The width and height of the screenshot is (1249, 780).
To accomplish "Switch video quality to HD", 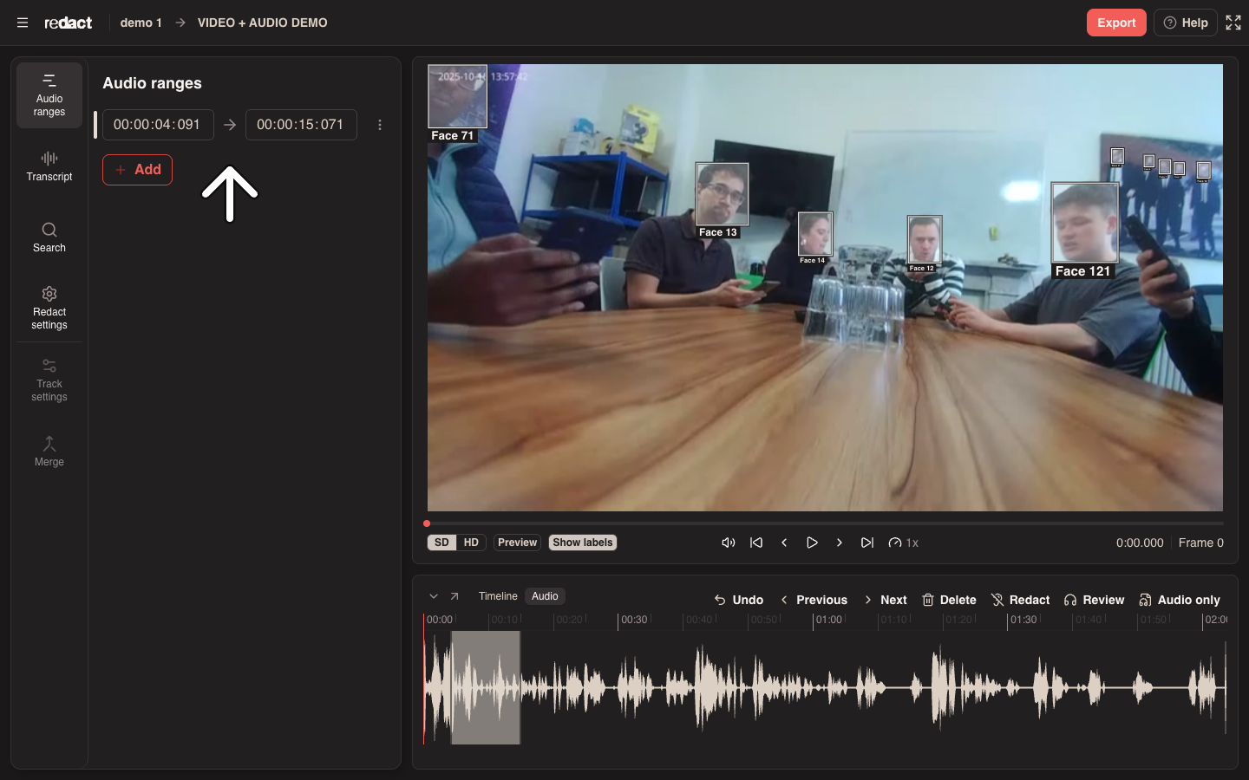I will (x=471, y=543).
